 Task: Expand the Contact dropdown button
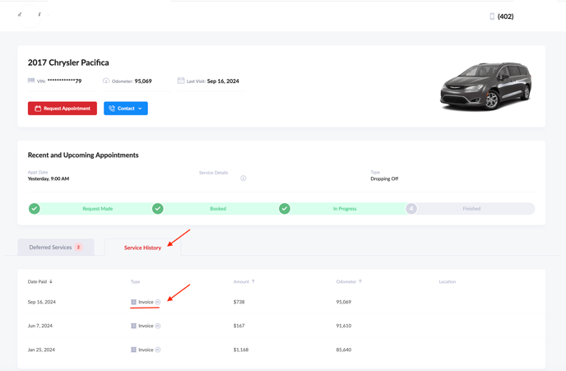[x=126, y=109]
